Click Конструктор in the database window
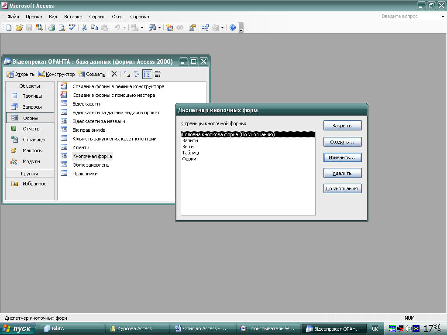The height and width of the screenshot is (335, 447). [x=56, y=74]
